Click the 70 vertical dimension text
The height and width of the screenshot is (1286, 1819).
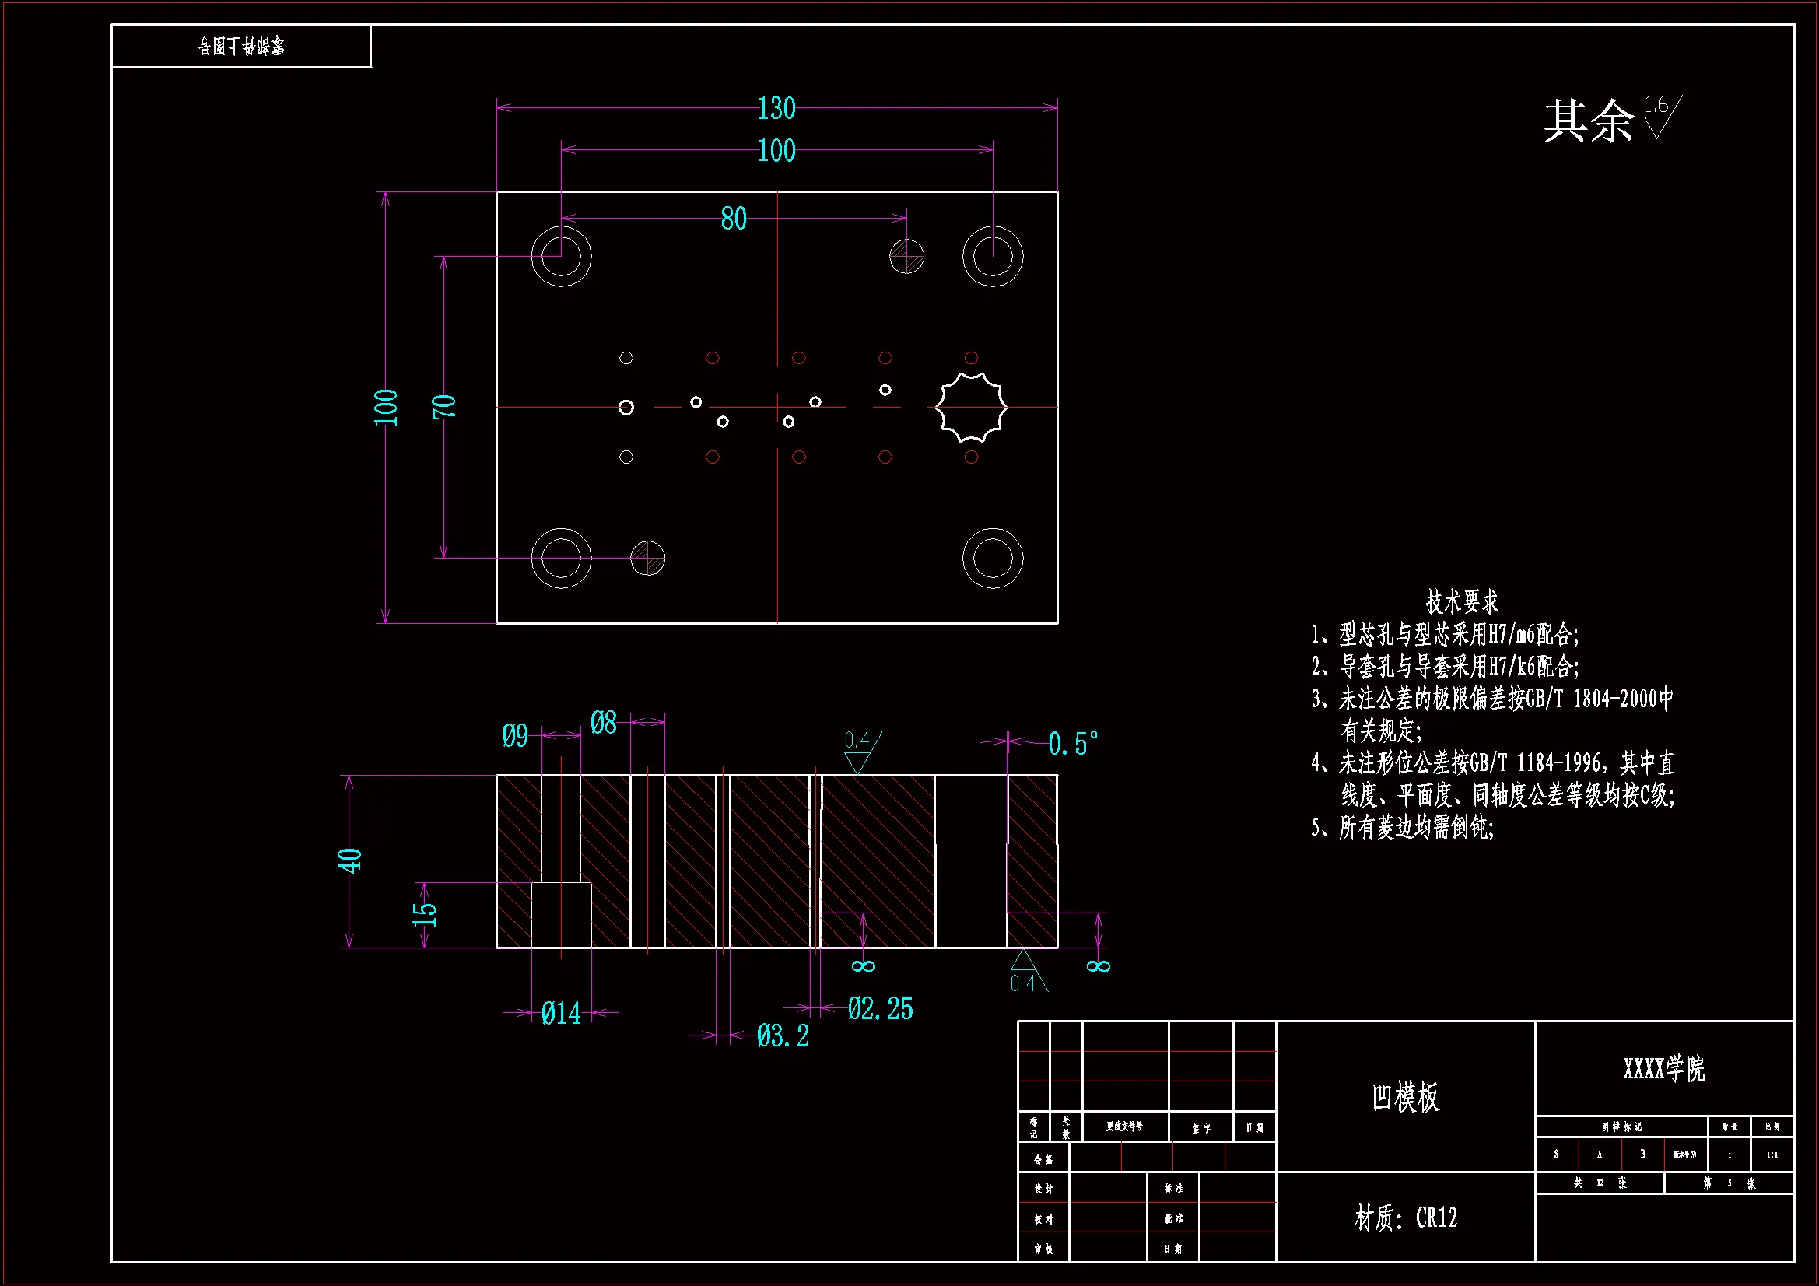(x=444, y=406)
